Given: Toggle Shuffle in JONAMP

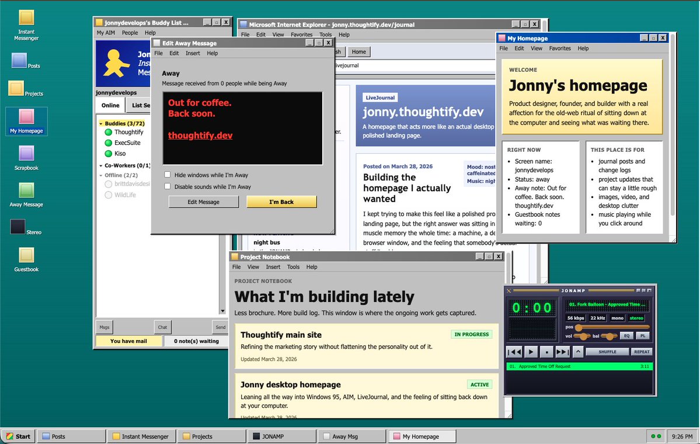Looking at the screenshot, I should [607, 352].
